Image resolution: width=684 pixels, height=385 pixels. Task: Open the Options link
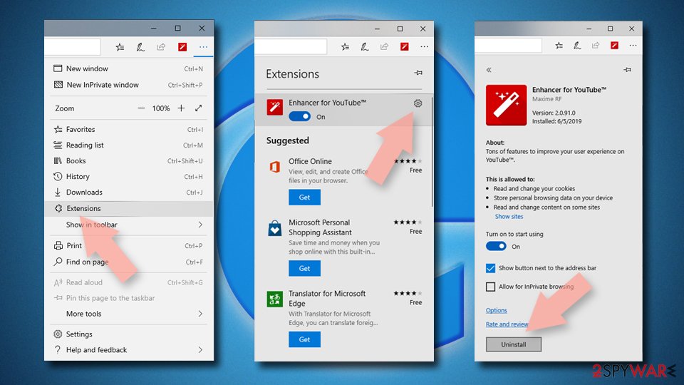click(x=497, y=310)
